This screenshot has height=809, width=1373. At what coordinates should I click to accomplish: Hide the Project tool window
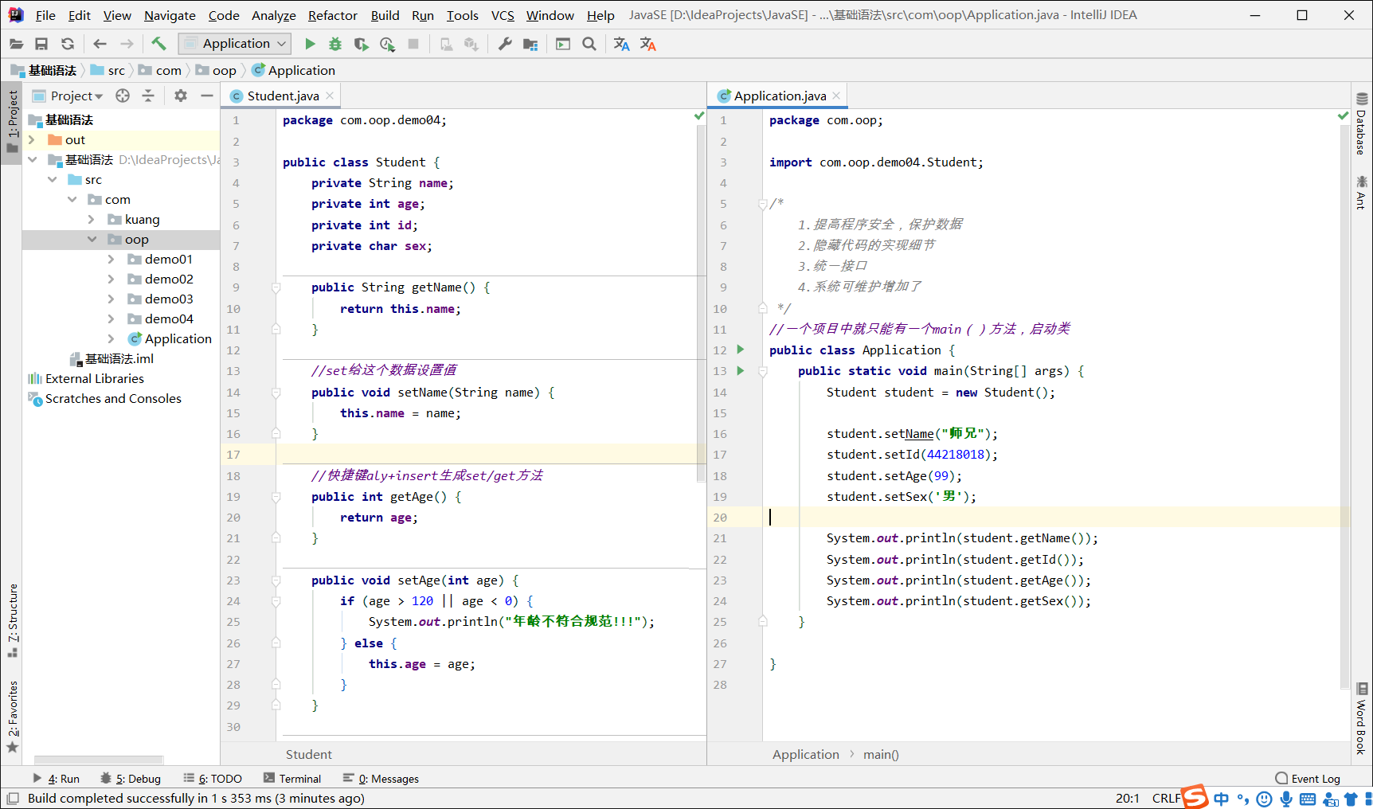point(207,96)
